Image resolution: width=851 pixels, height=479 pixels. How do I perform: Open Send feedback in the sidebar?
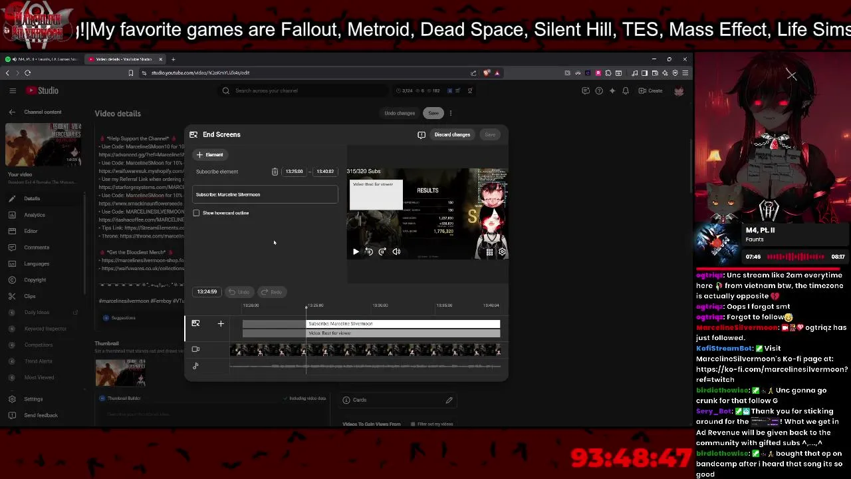click(43, 415)
